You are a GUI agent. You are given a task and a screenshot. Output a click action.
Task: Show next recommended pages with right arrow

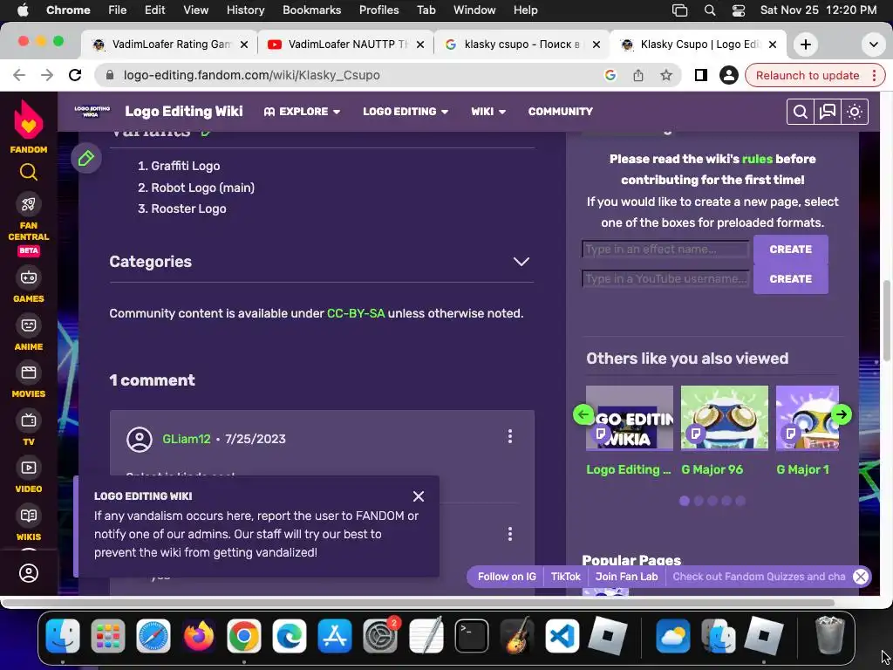tap(842, 414)
